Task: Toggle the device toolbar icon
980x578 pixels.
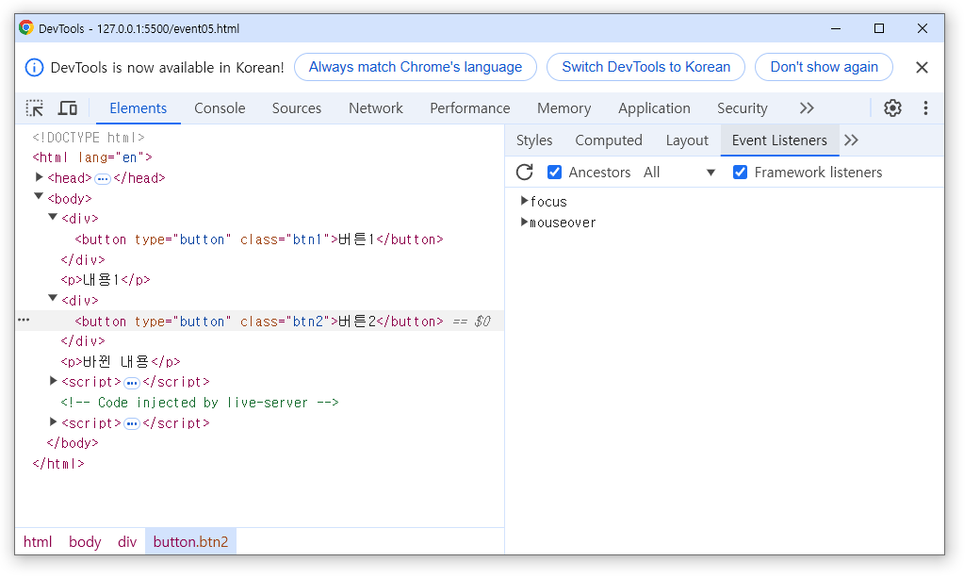Action: 68,109
